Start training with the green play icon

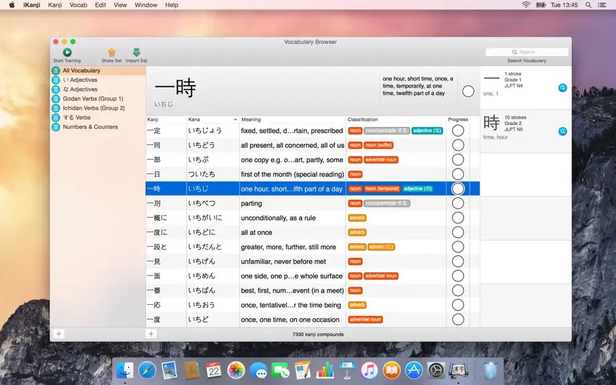tap(67, 52)
